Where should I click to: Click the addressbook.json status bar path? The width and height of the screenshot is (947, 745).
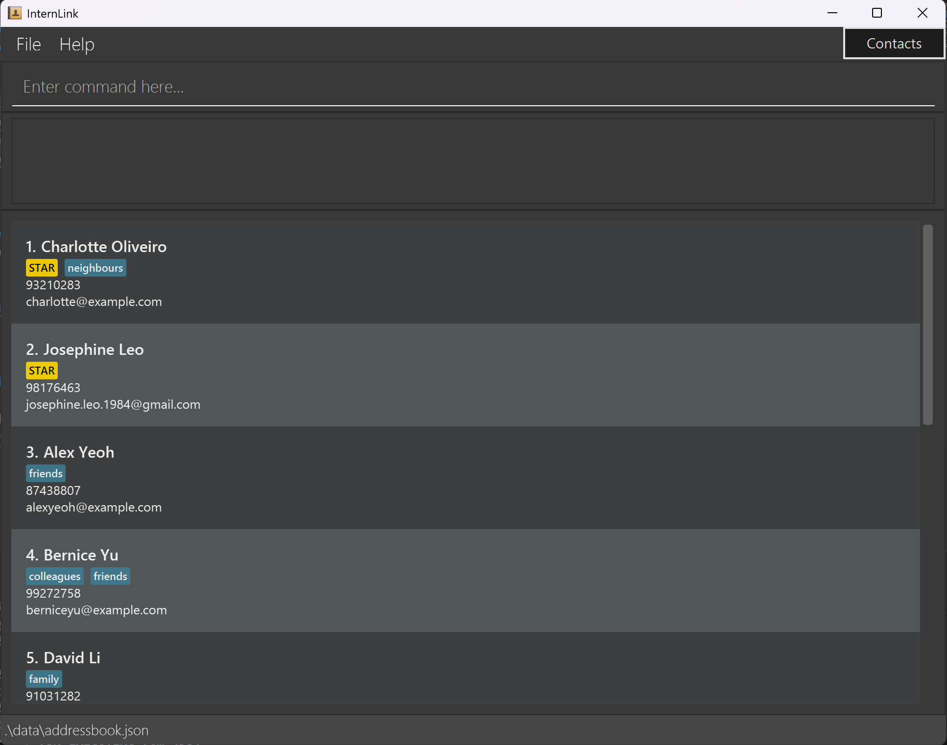77,730
